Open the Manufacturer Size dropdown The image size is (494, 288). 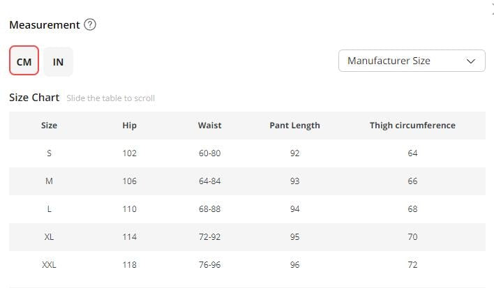pos(412,61)
